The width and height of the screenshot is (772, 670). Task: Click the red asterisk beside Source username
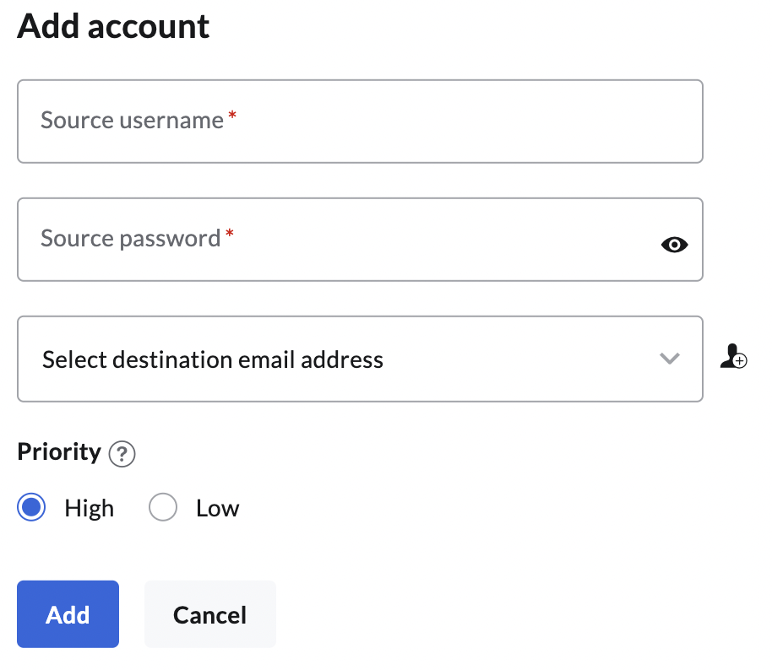click(232, 117)
